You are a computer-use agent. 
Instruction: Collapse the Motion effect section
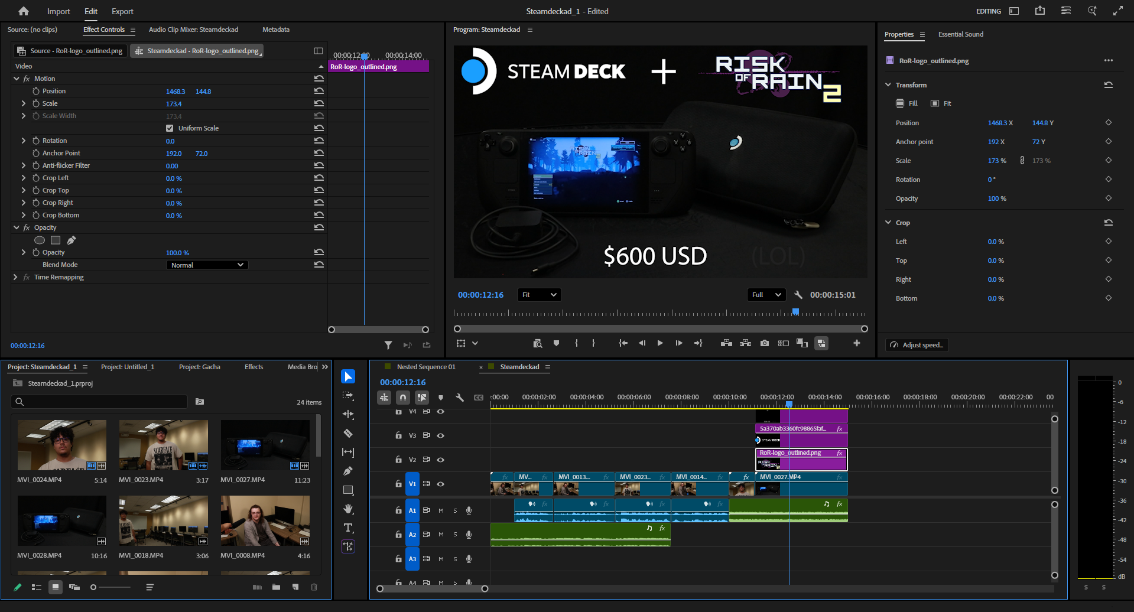[17, 79]
